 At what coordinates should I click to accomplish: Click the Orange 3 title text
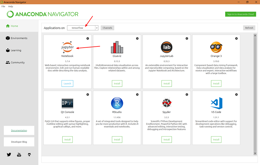[216, 56]
